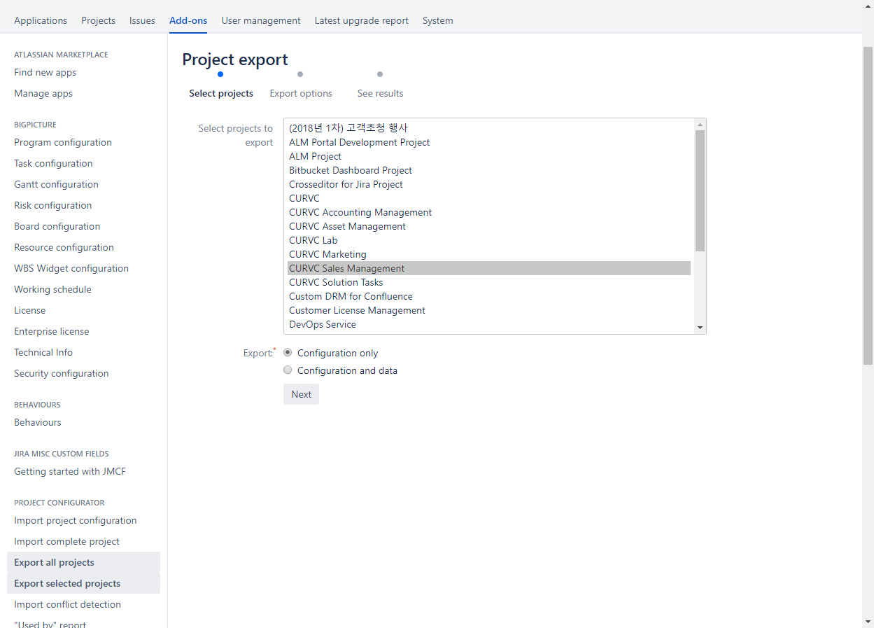Select ALM Portal Development Project
Image resolution: width=874 pixels, height=628 pixels.
[489, 142]
